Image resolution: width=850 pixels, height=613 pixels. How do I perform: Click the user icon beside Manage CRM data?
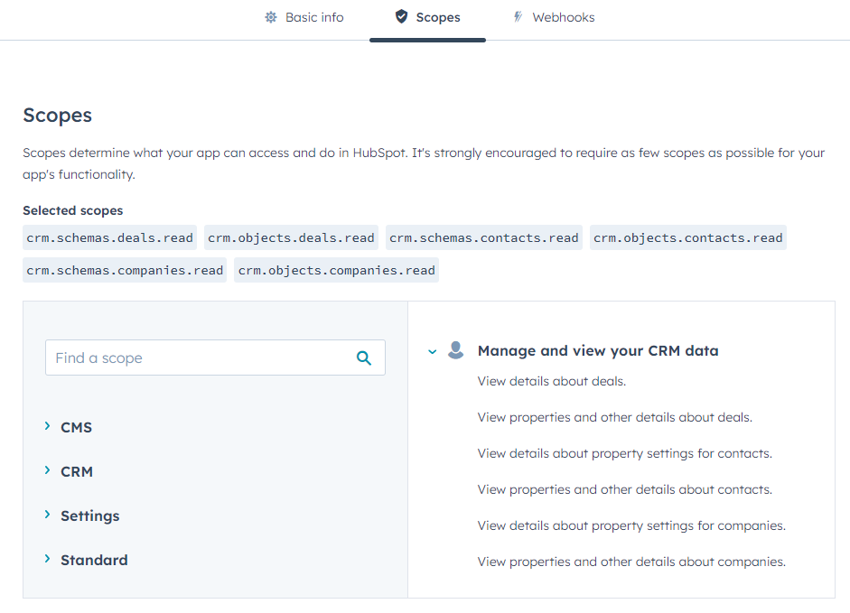coord(456,349)
